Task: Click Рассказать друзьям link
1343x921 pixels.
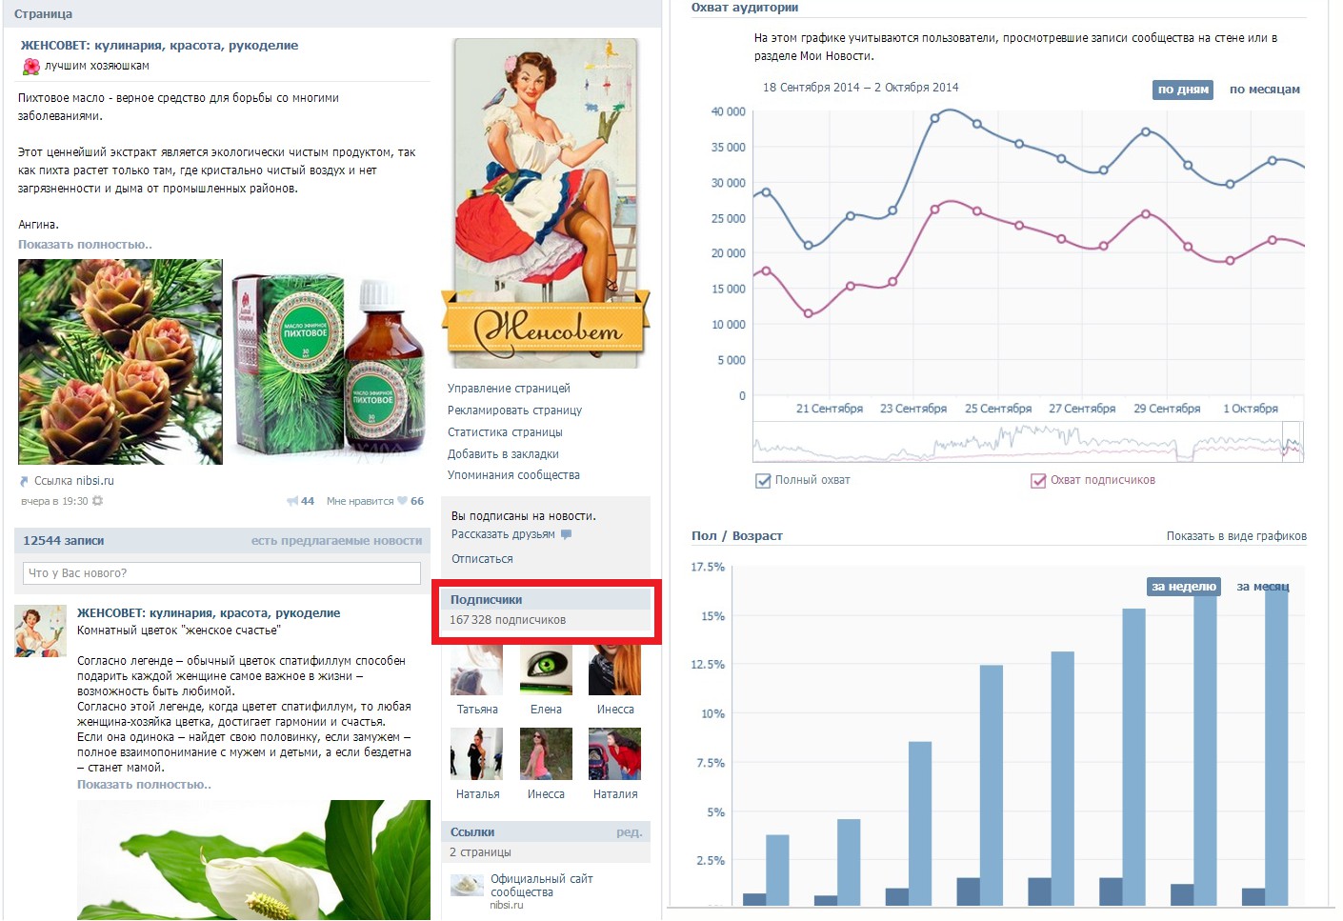Action: pyautogui.click(x=503, y=534)
